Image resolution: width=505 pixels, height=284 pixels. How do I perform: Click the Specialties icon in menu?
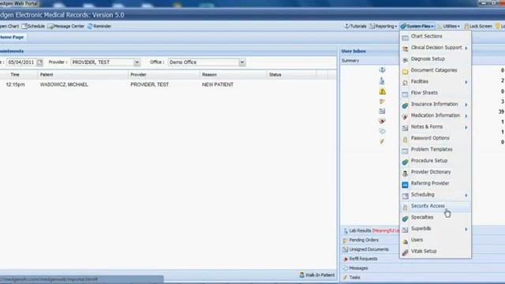pos(405,219)
